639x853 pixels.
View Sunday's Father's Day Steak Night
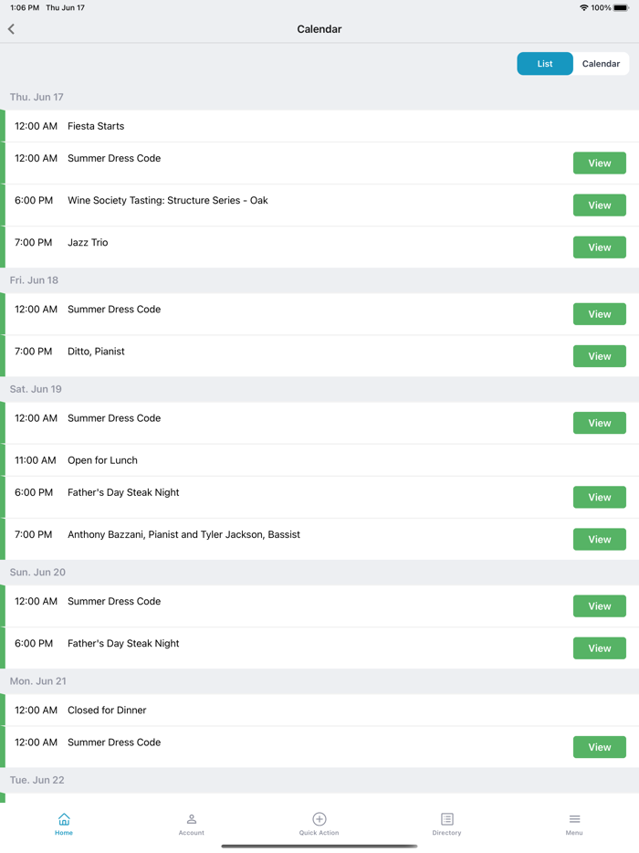point(599,648)
